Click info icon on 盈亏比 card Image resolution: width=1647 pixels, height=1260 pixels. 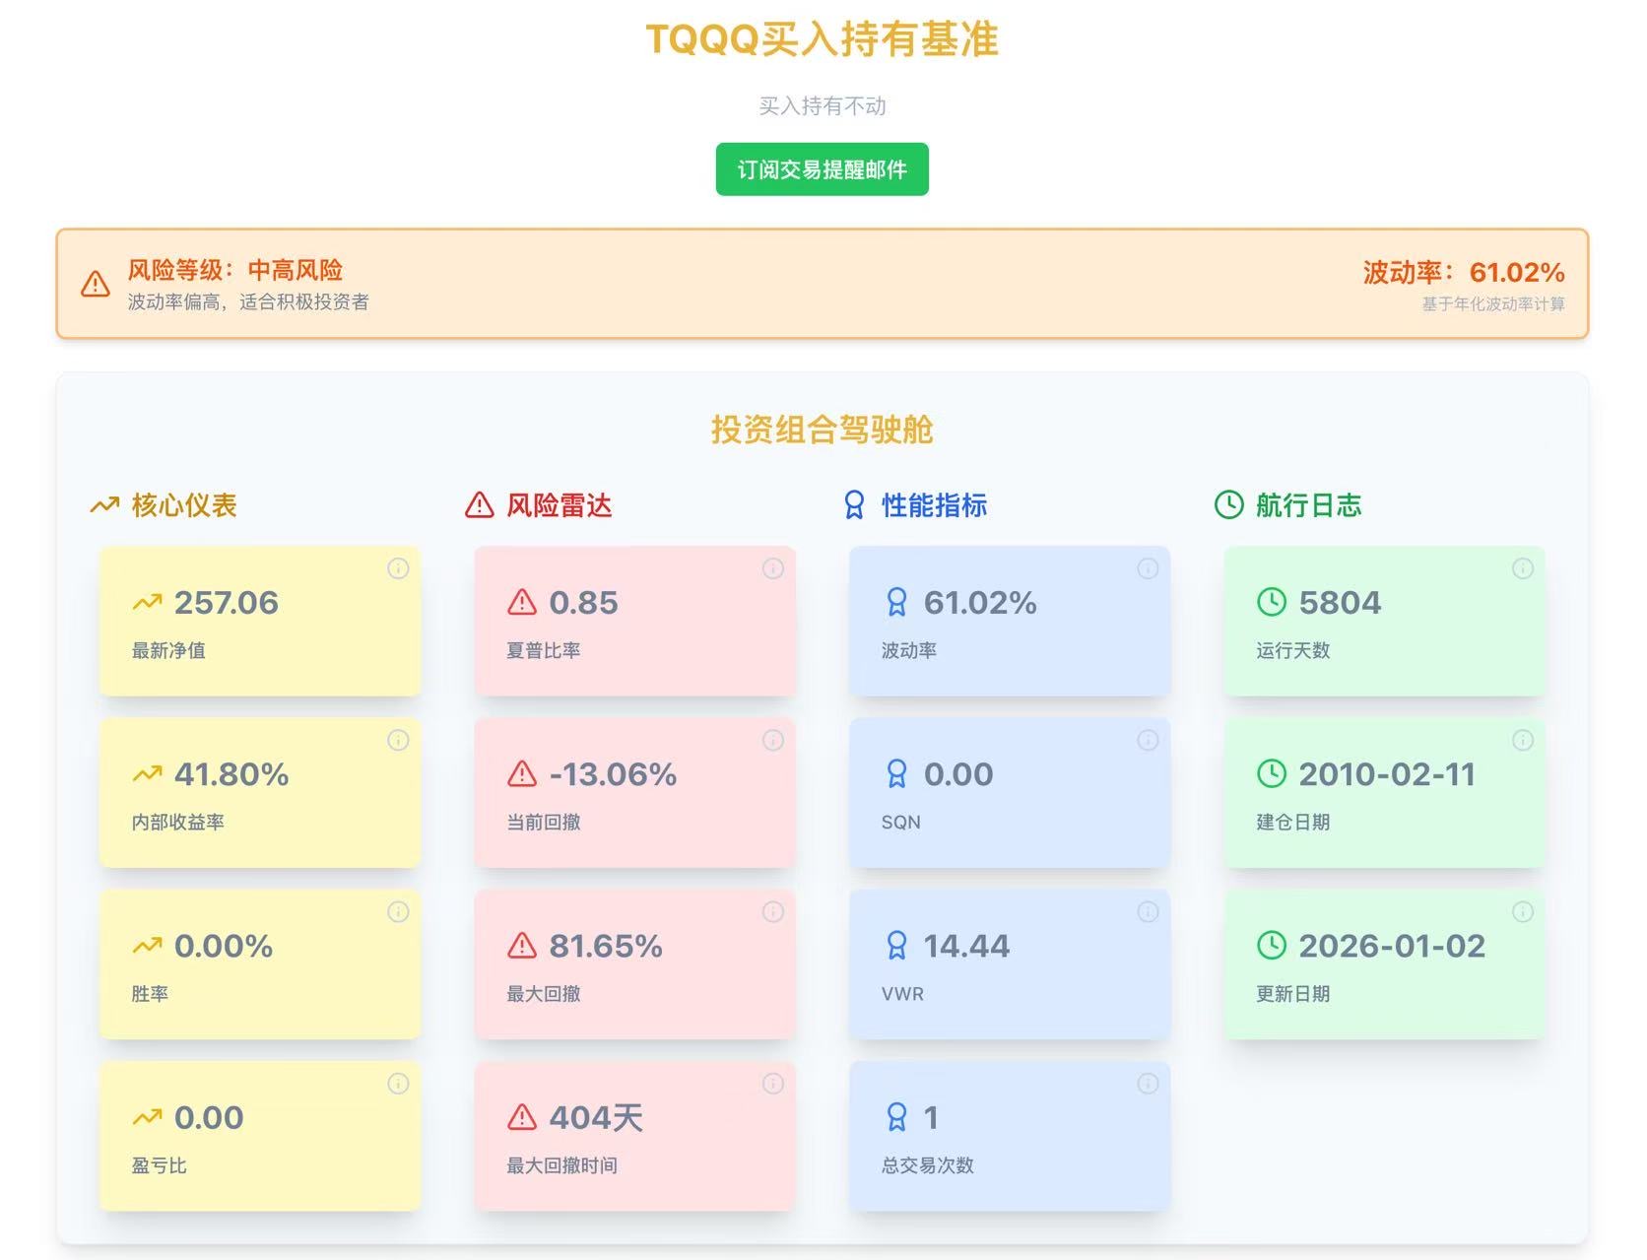coord(398,1084)
